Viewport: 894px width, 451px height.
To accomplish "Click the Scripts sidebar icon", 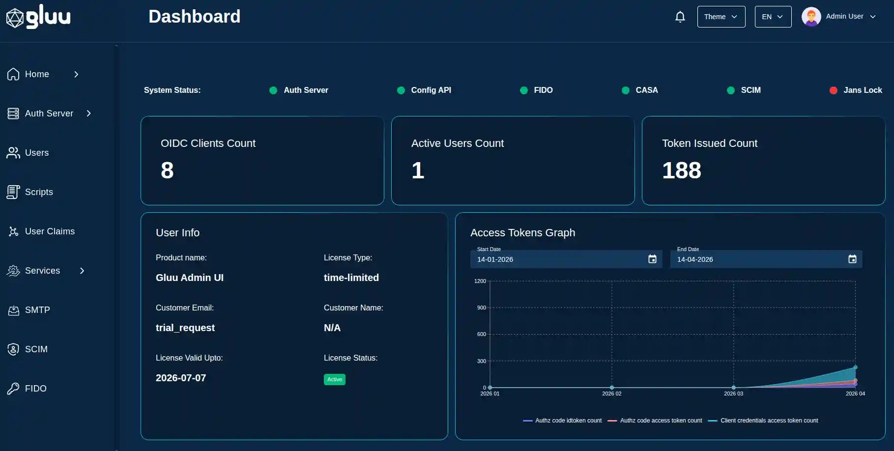I will coord(13,192).
